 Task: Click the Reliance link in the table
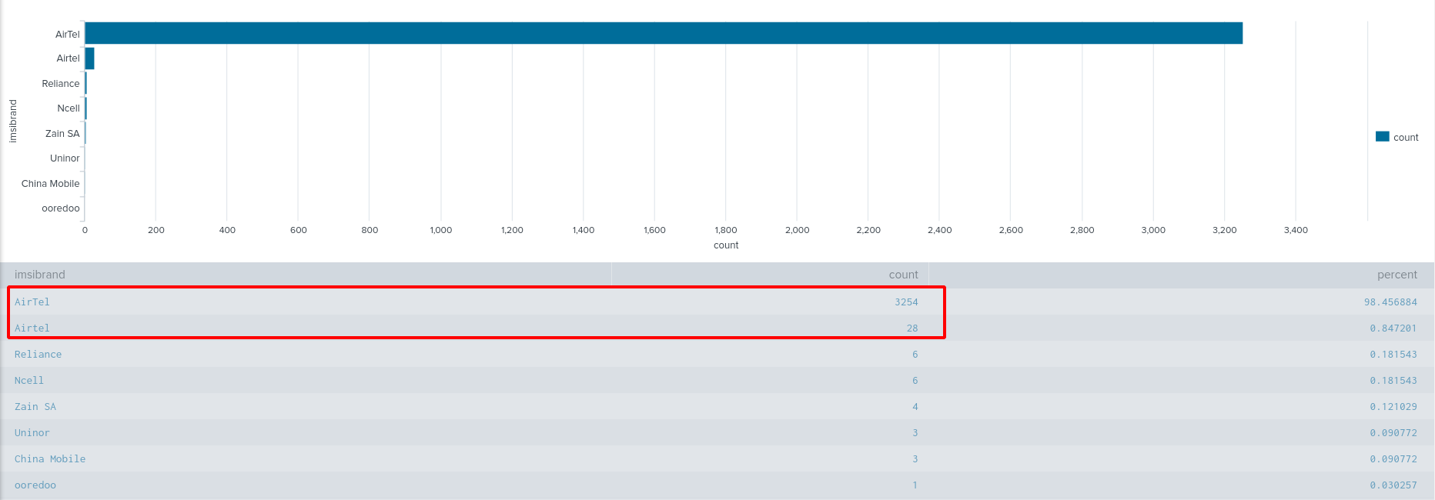point(38,355)
